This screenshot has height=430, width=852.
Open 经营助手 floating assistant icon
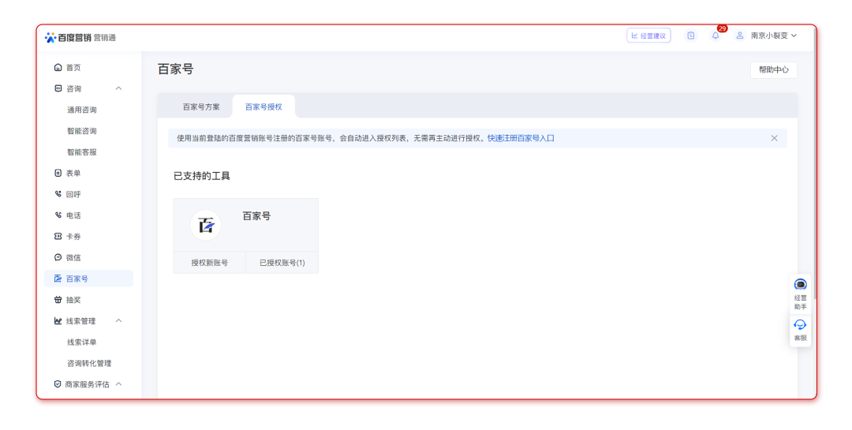tap(800, 285)
